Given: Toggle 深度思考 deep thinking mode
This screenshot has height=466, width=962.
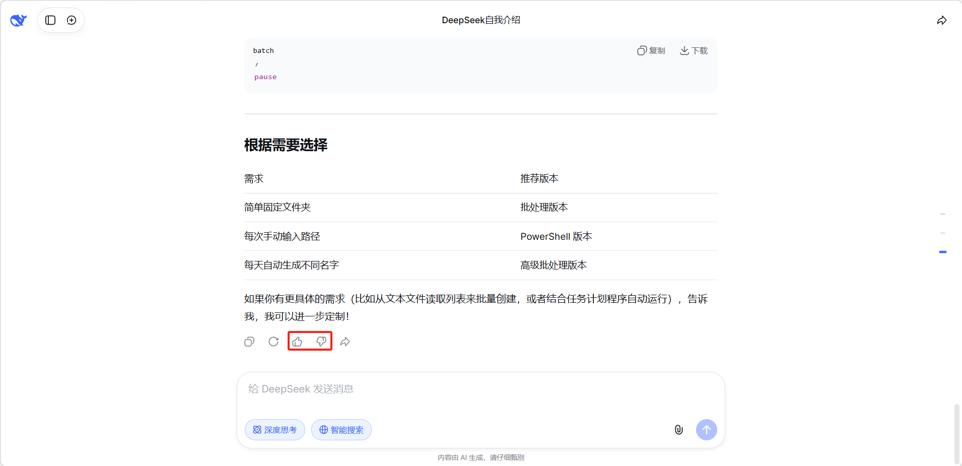Looking at the screenshot, I should click(275, 430).
